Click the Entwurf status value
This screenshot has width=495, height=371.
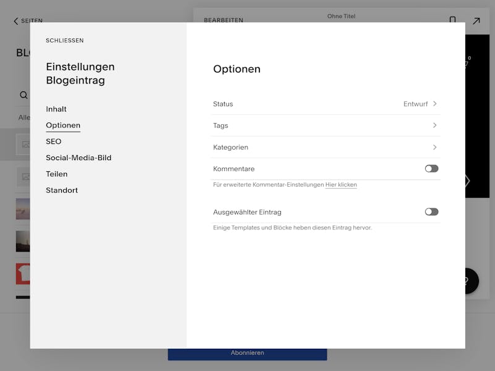[415, 104]
